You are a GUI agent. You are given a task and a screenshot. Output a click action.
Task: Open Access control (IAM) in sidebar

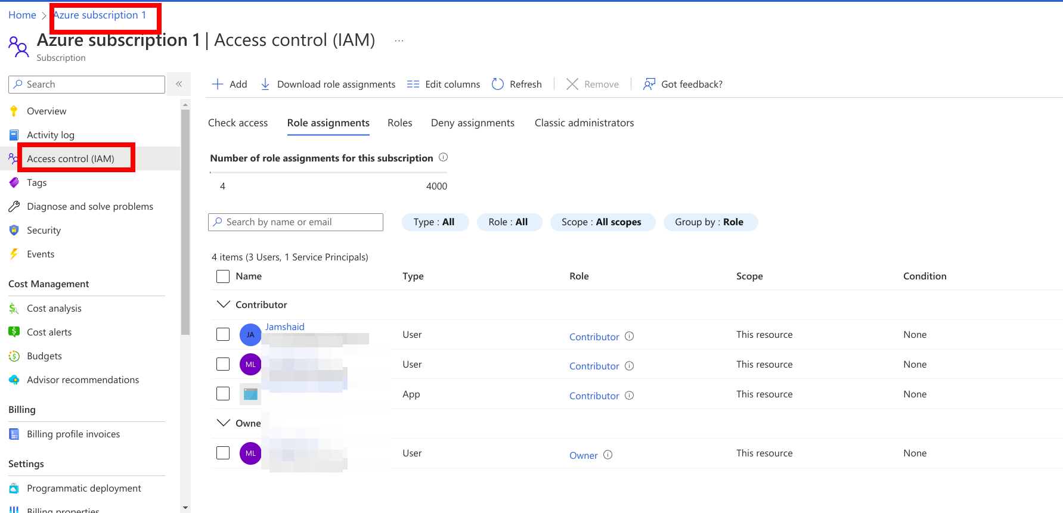(x=90, y=158)
